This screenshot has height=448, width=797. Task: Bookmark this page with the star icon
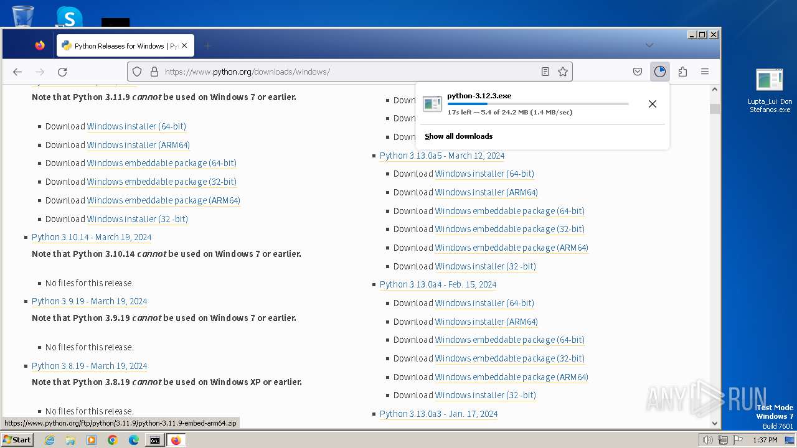(x=563, y=72)
